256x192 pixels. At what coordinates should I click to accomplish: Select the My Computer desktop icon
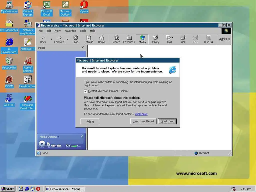(x=9, y=7)
